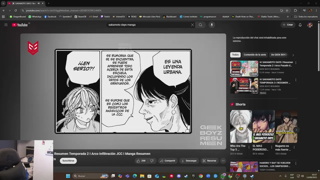Mute the tab via speaker icon
Screen dimensions: 320x180
pos(38,3)
